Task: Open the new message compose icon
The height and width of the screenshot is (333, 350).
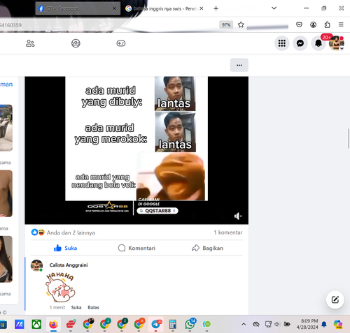Action: coord(335,299)
